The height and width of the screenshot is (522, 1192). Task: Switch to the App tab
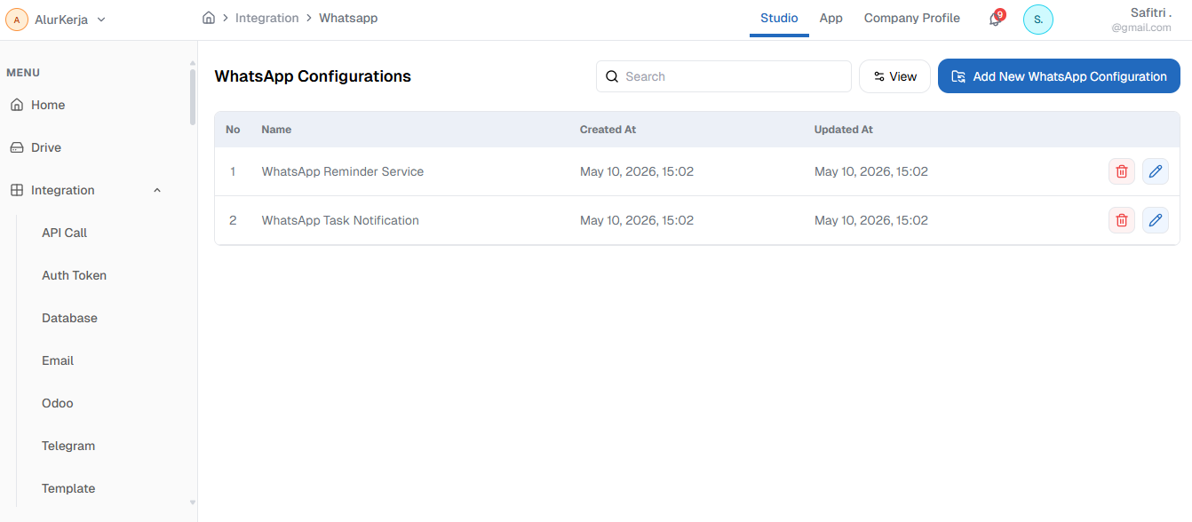click(831, 18)
